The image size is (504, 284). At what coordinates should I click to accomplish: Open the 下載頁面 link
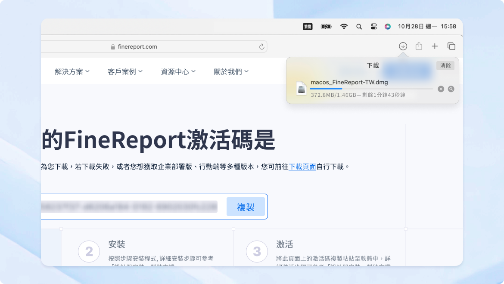(x=302, y=166)
